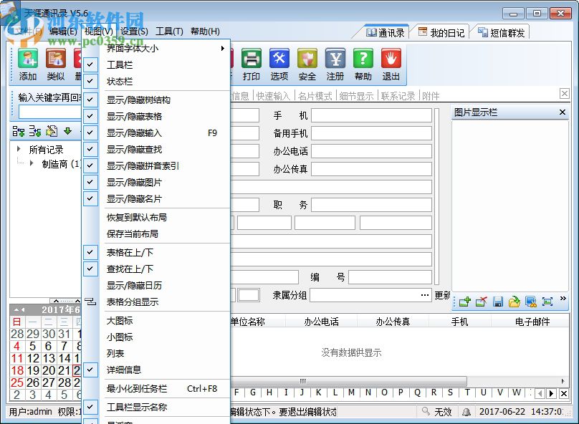Click the delete picture icon in image panel
579x424 pixels.
(x=482, y=301)
